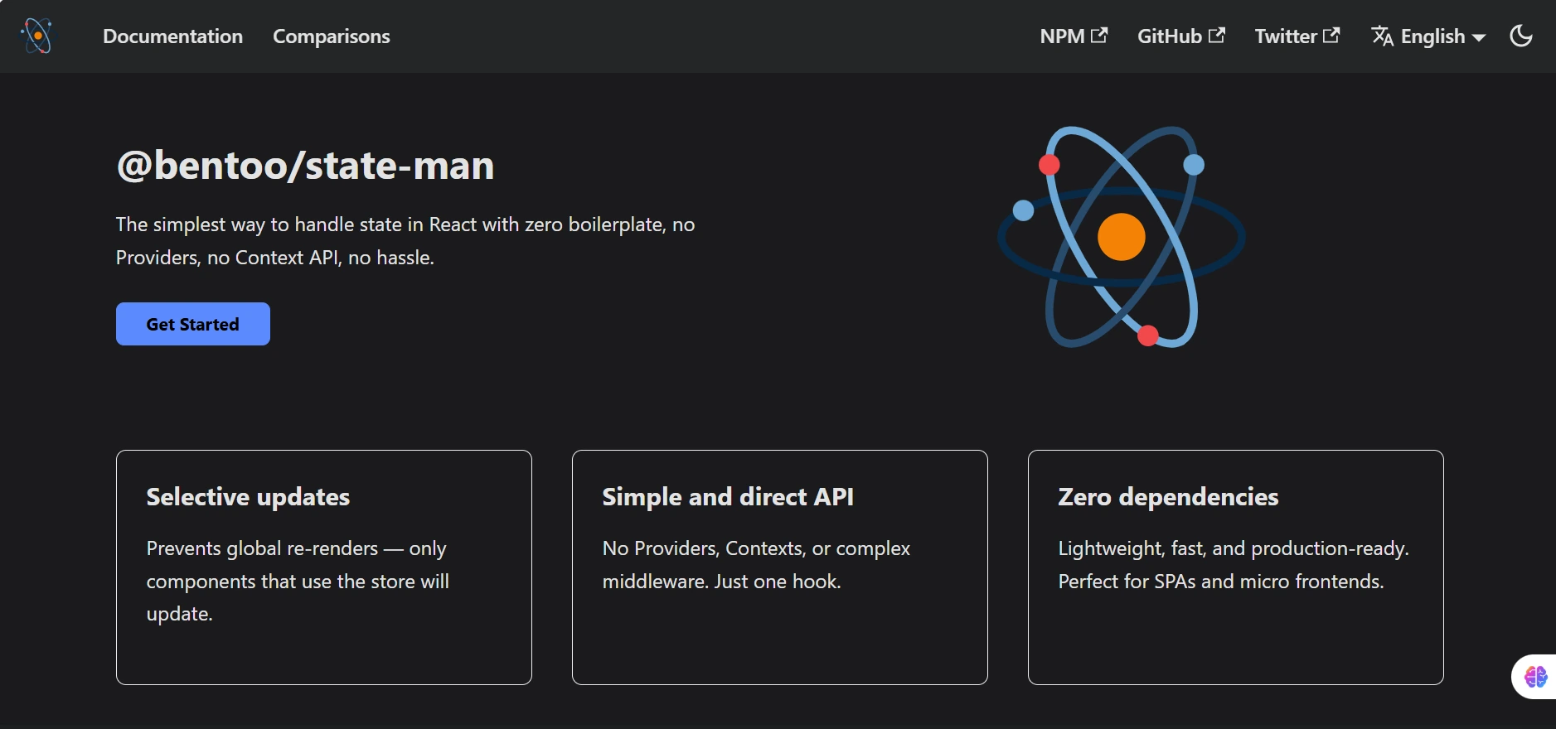Click the external-link icon next to GitHub
1556x729 pixels.
pyautogui.click(x=1217, y=36)
